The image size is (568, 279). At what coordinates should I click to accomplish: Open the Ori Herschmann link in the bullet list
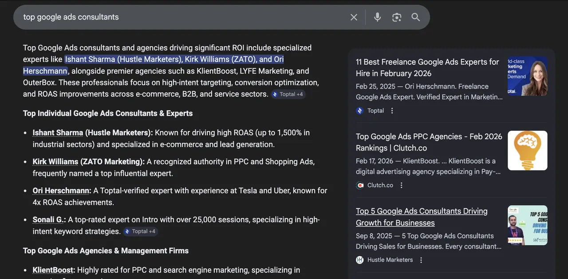pos(62,190)
